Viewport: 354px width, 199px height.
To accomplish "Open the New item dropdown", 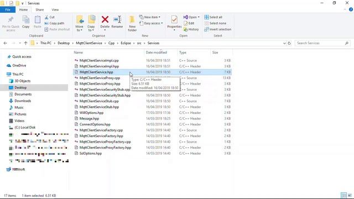I will [150, 17].
